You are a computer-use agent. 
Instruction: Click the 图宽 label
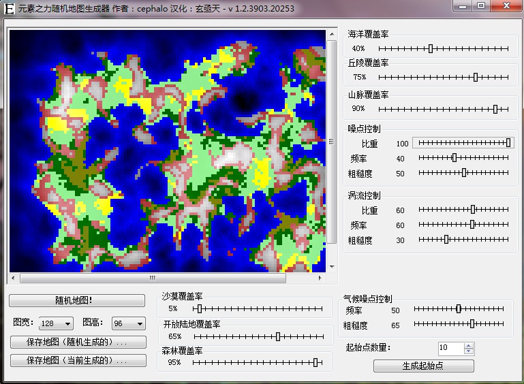[23, 322]
